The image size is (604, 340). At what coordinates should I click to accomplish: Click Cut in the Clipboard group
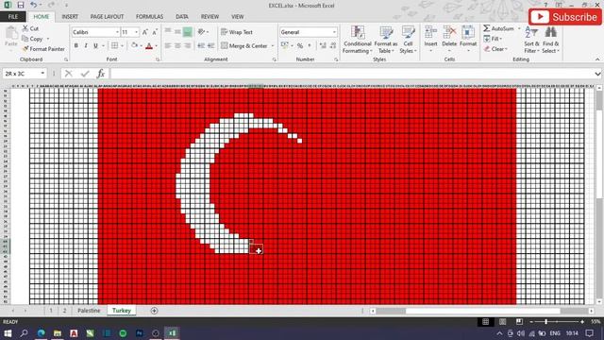(x=30, y=28)
